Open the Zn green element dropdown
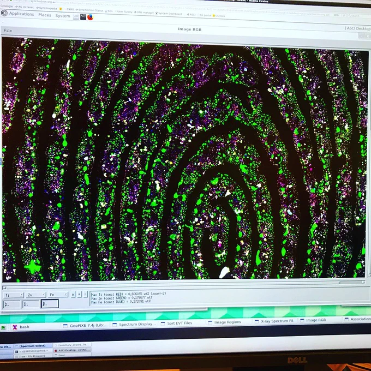 click(36, 295)
